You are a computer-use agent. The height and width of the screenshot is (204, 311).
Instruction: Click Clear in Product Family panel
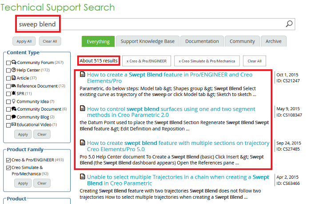point(42,183)
